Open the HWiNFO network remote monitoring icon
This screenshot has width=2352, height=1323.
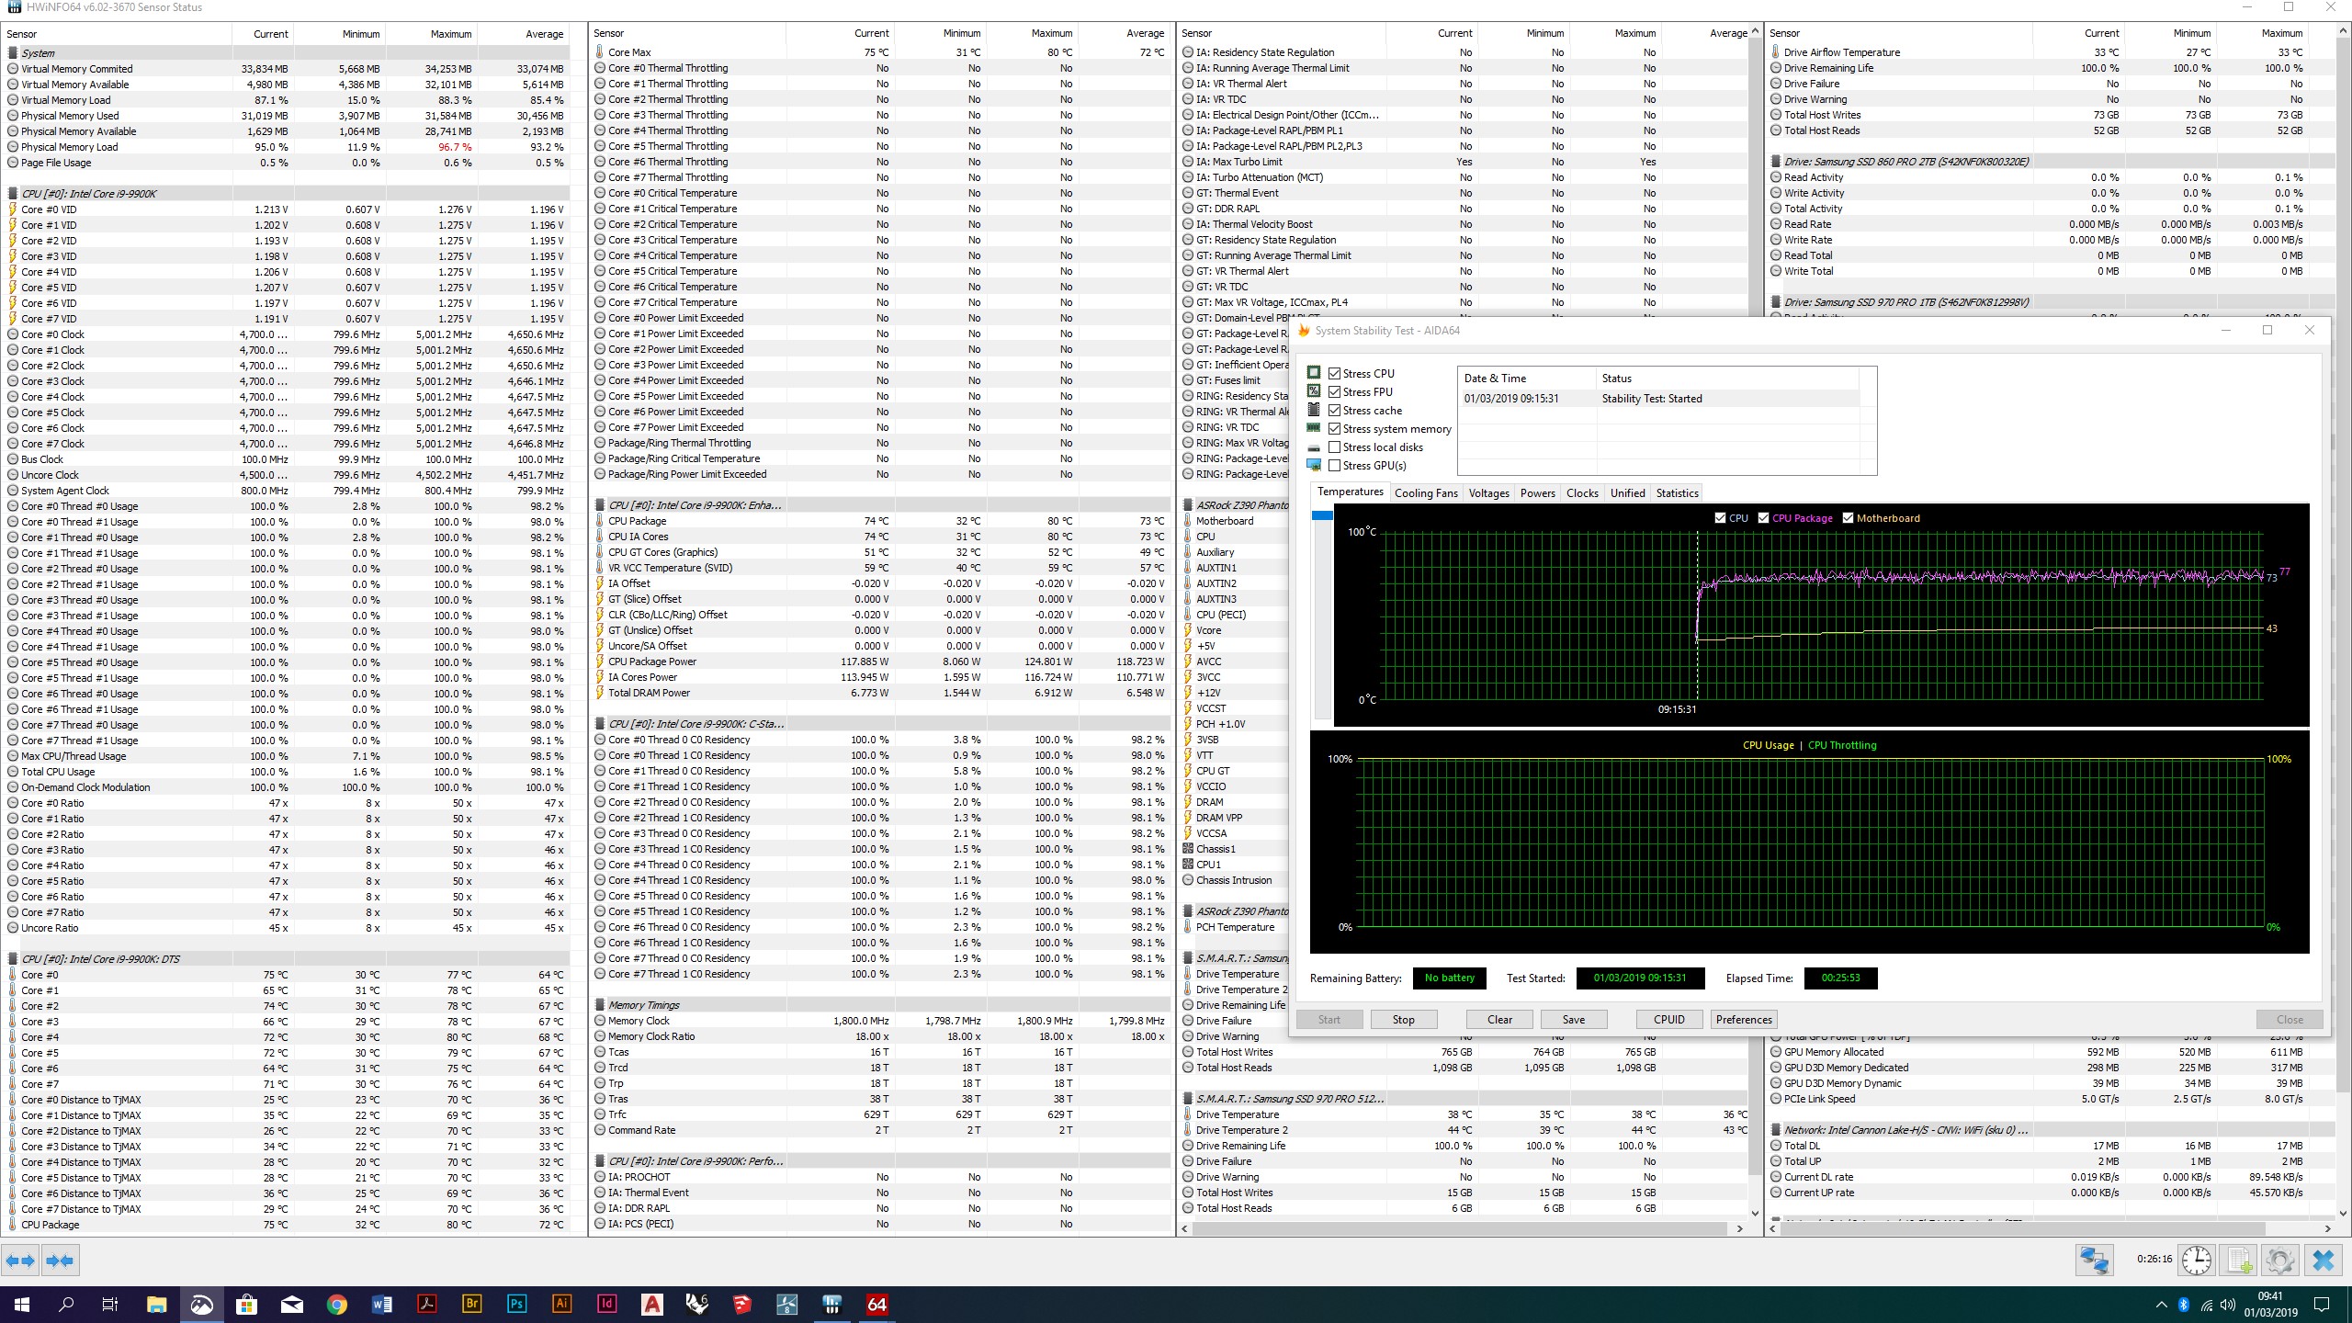coord(2095,1260)
